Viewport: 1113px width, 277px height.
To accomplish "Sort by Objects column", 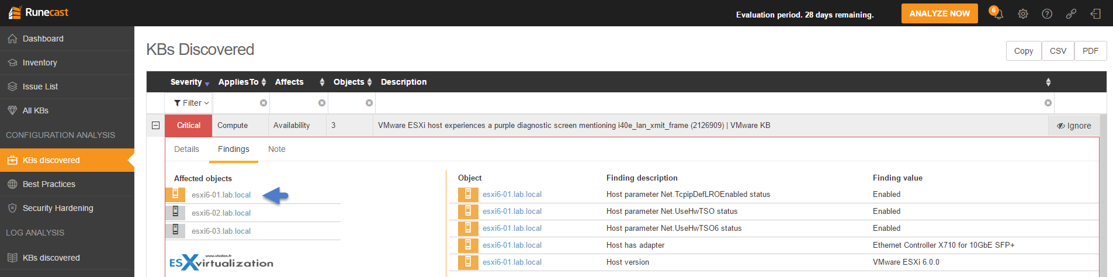I will 352,82.
